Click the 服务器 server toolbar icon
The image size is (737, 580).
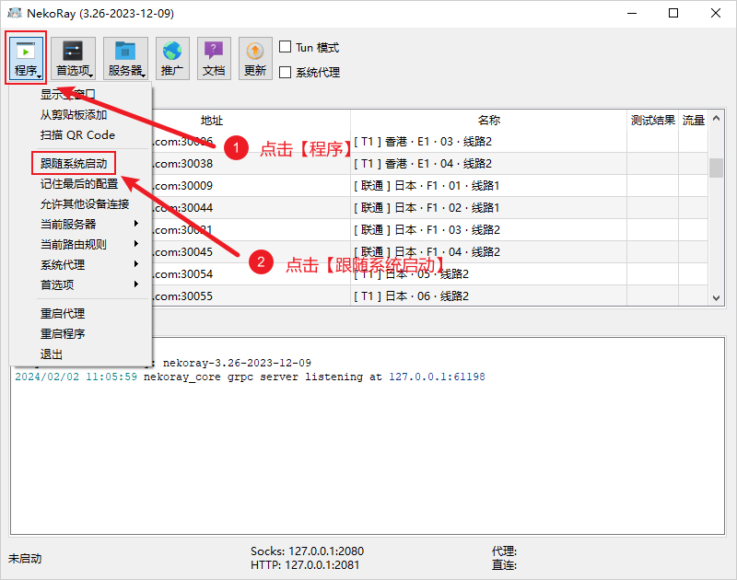[x=125, y=57]
